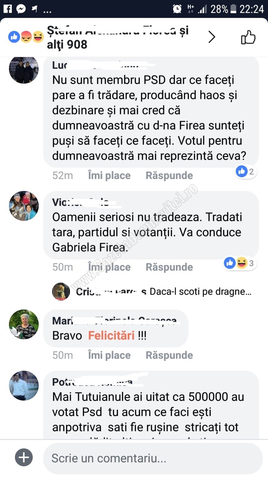Screen dimensions: 268x478
Task: Open profile photo beside 'Oamenii seriosi' comment
Action: coord(24,206)
